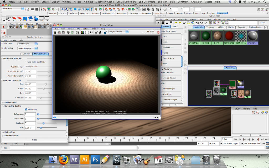Open the Render Using dropdown in Render Settings
This screenshot has height=168, width=269.
(x=27, y=48)
